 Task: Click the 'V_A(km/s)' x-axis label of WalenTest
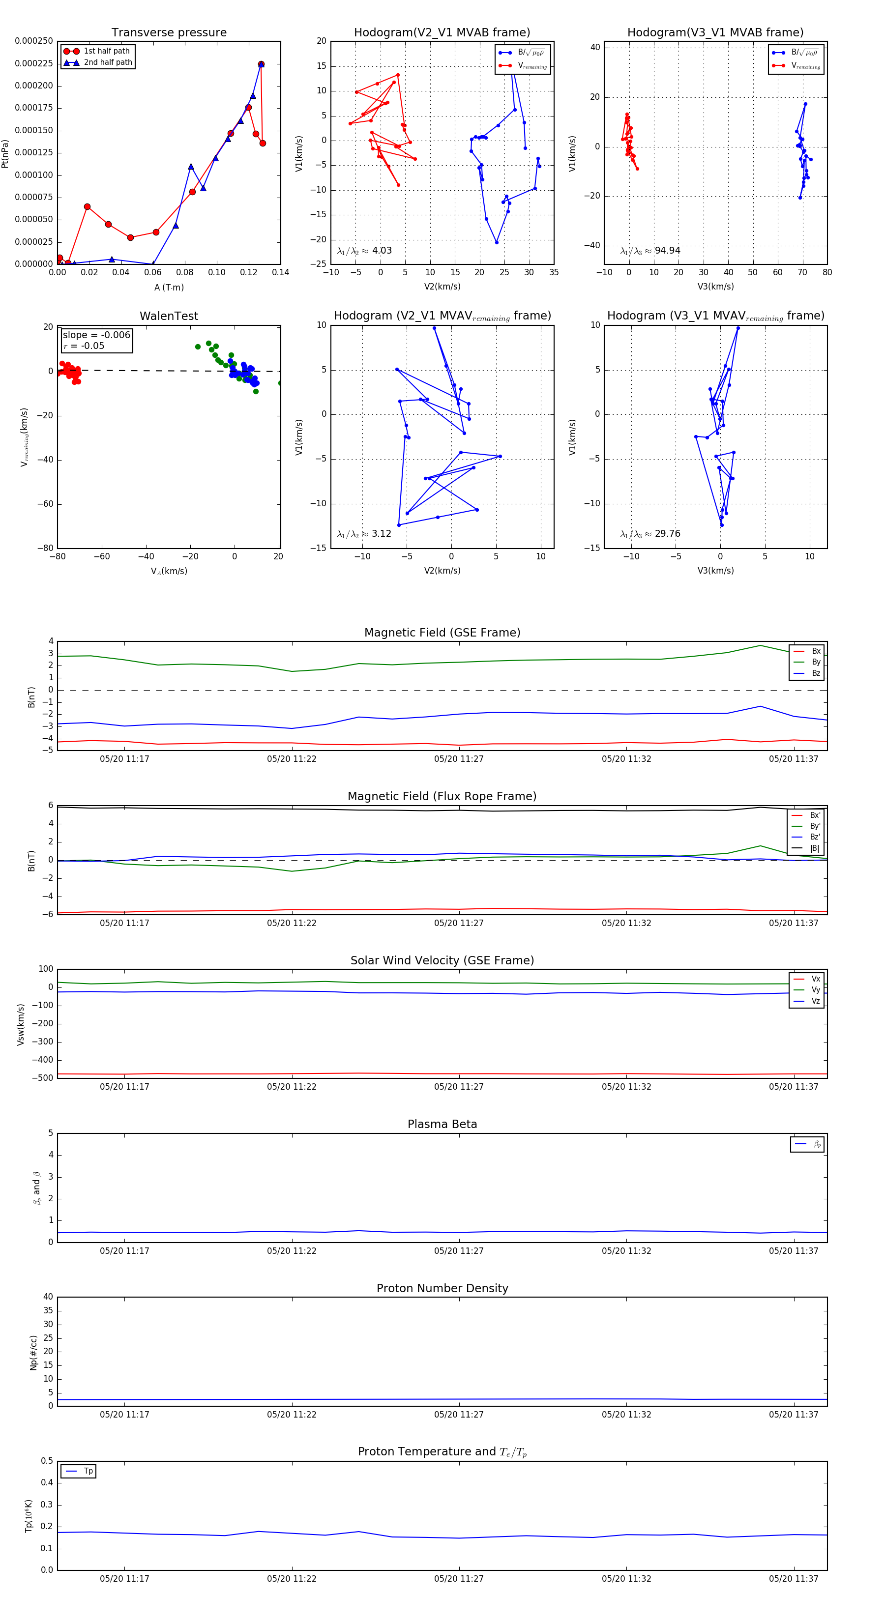169,571
